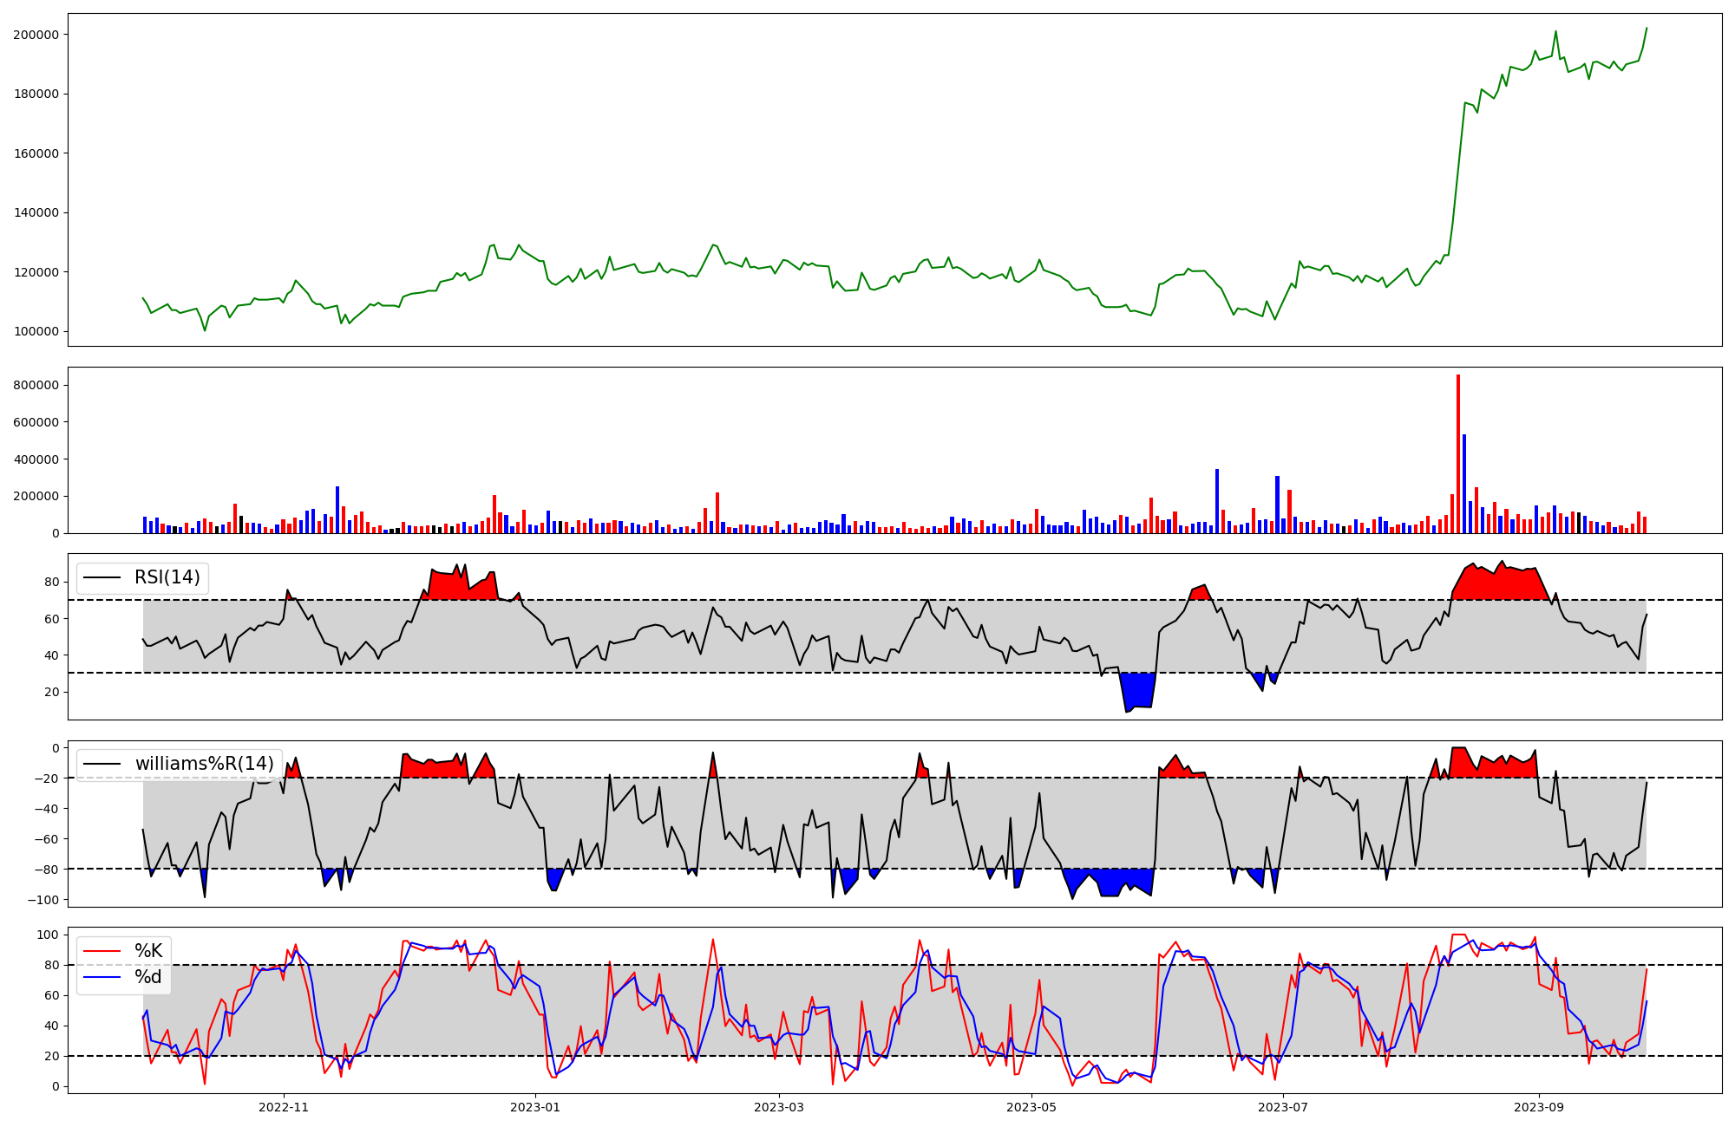The width and height of the screenshot is (1735, 1127).
Task: Click the 2023-07 x-axis date label
Action: click(1283, 1107)
